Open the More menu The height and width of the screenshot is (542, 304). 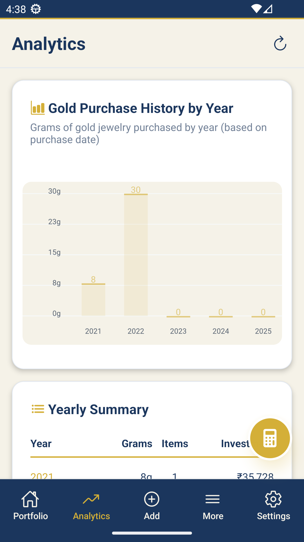tap(213, 505)
